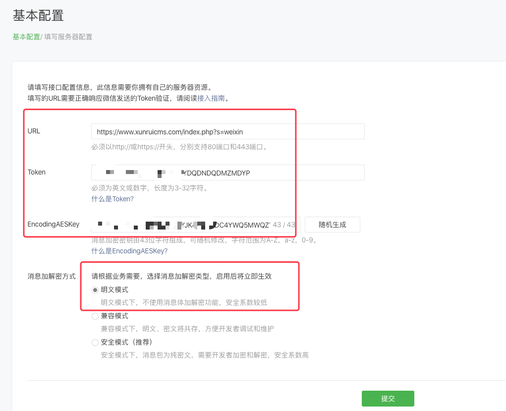Screen dimensions: 506x411
Task: Click the 基本配置 page heading
Action: tap(38, 15)
